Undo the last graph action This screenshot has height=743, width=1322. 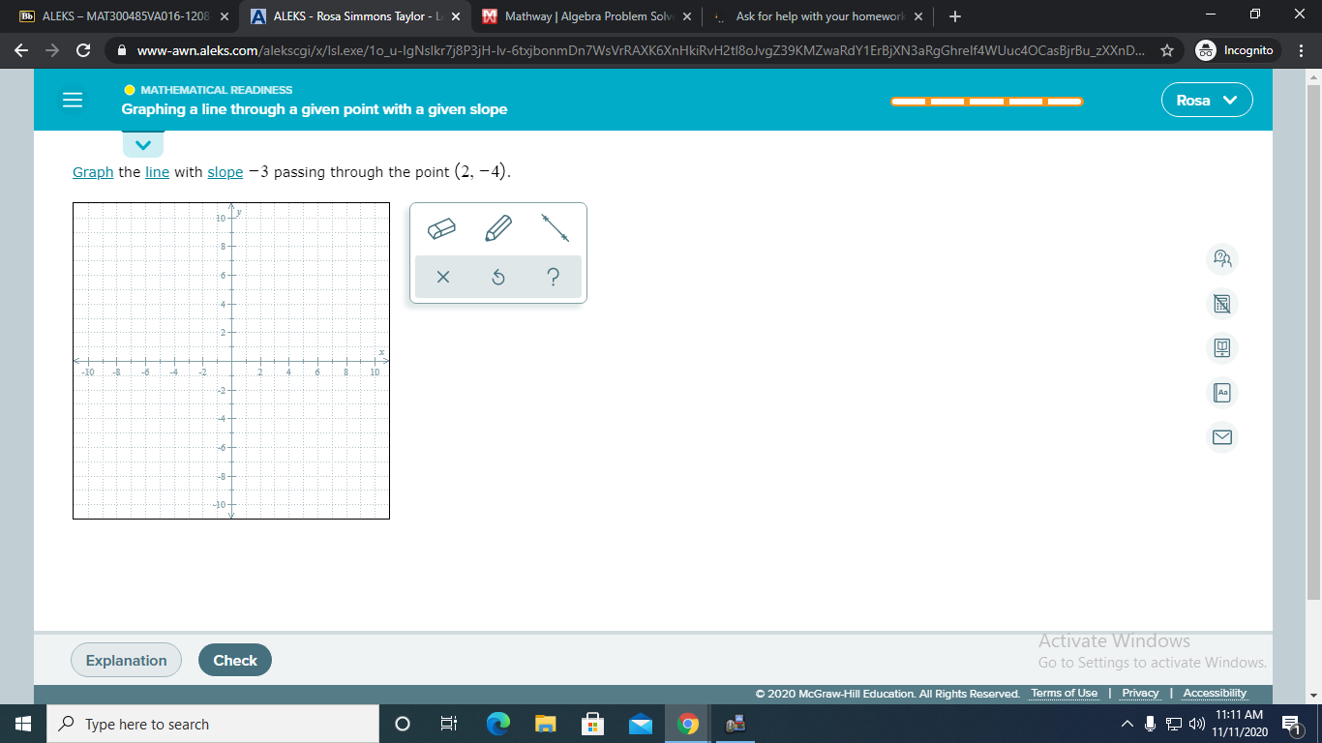coord(498,278)
